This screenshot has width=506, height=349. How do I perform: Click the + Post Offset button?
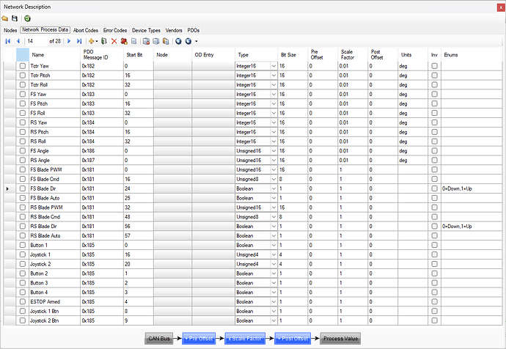click(x=293, y=338)
